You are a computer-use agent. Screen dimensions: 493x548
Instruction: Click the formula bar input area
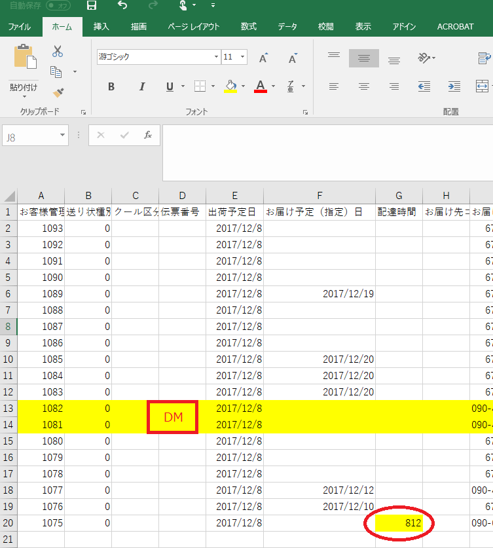point(327,153)
